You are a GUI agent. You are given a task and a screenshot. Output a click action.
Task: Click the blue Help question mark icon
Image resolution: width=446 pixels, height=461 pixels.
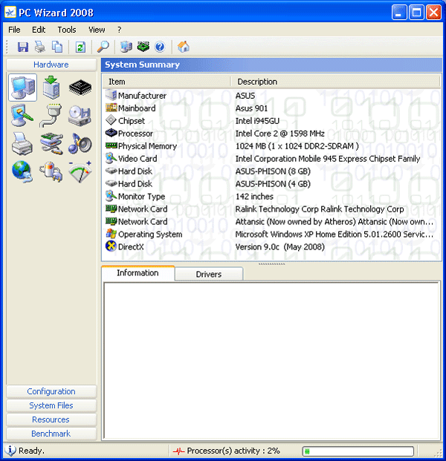(160, 47)
